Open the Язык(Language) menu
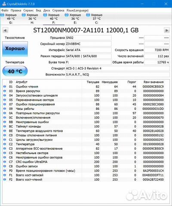172x206 pixels. (77, 10)
